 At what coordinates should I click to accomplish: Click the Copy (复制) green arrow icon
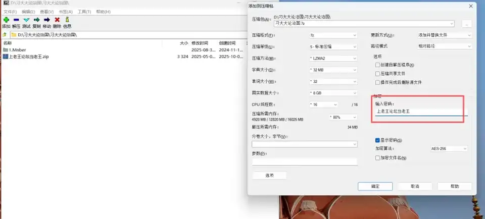pyautogui.click(x=36, y=20)
